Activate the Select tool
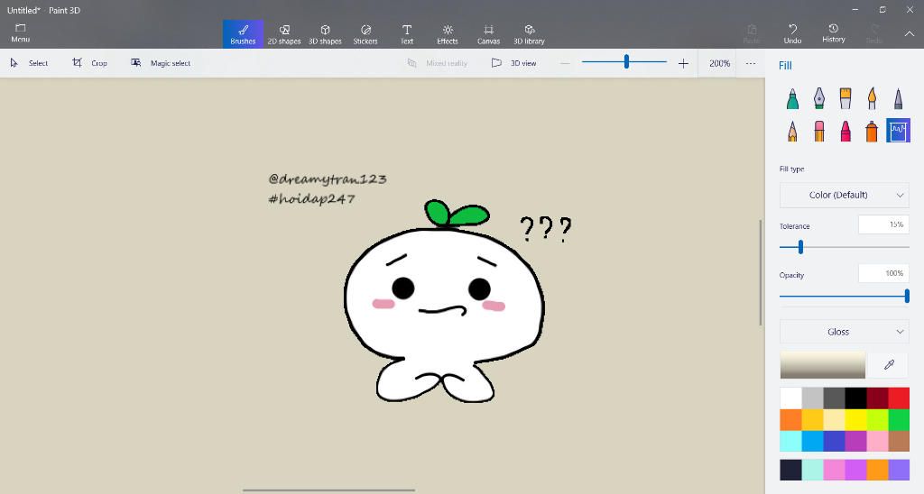The image size is (924, 494). coord(30,63)
